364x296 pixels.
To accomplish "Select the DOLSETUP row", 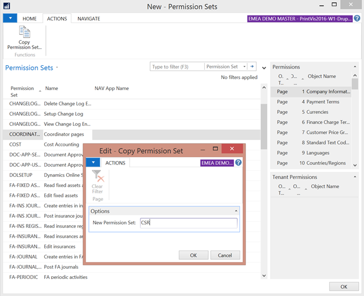I will tap(43, 175).
